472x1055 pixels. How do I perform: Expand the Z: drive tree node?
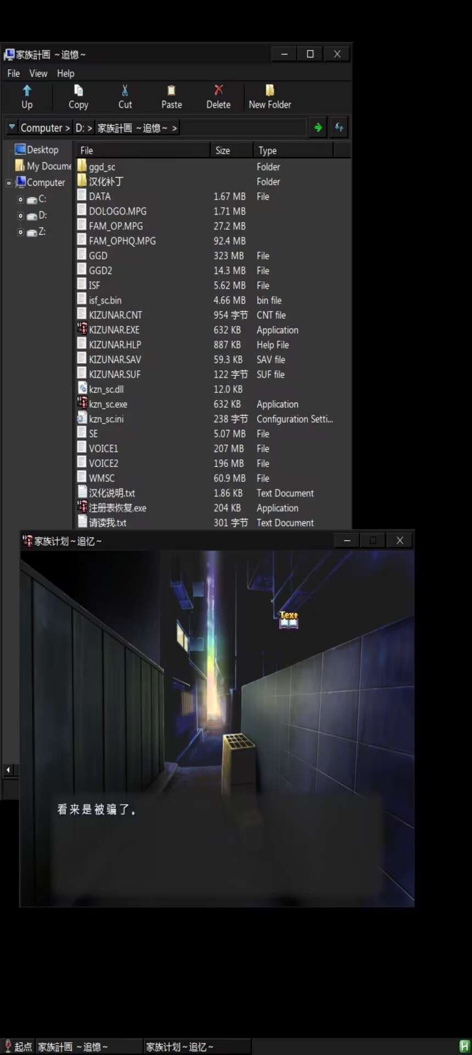pos(20,232)
